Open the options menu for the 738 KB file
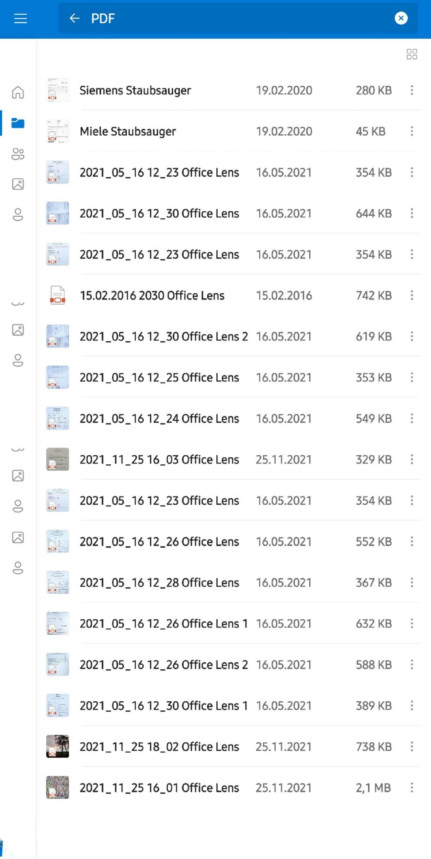Viewport: 431px width, 859px height. (412, 746)
